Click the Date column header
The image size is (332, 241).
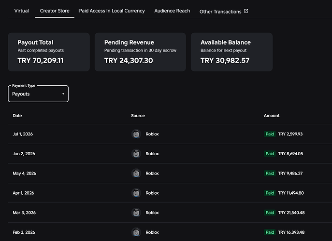tap(17, 116)
